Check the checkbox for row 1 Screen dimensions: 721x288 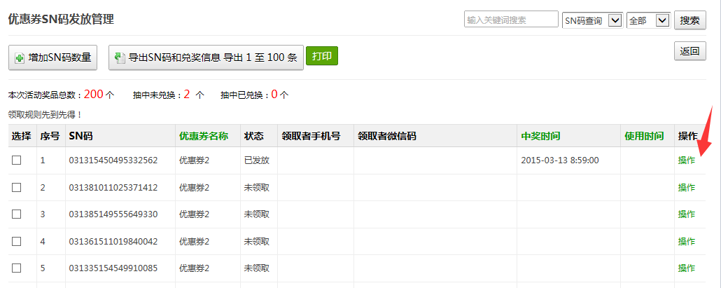coord(17,160)
